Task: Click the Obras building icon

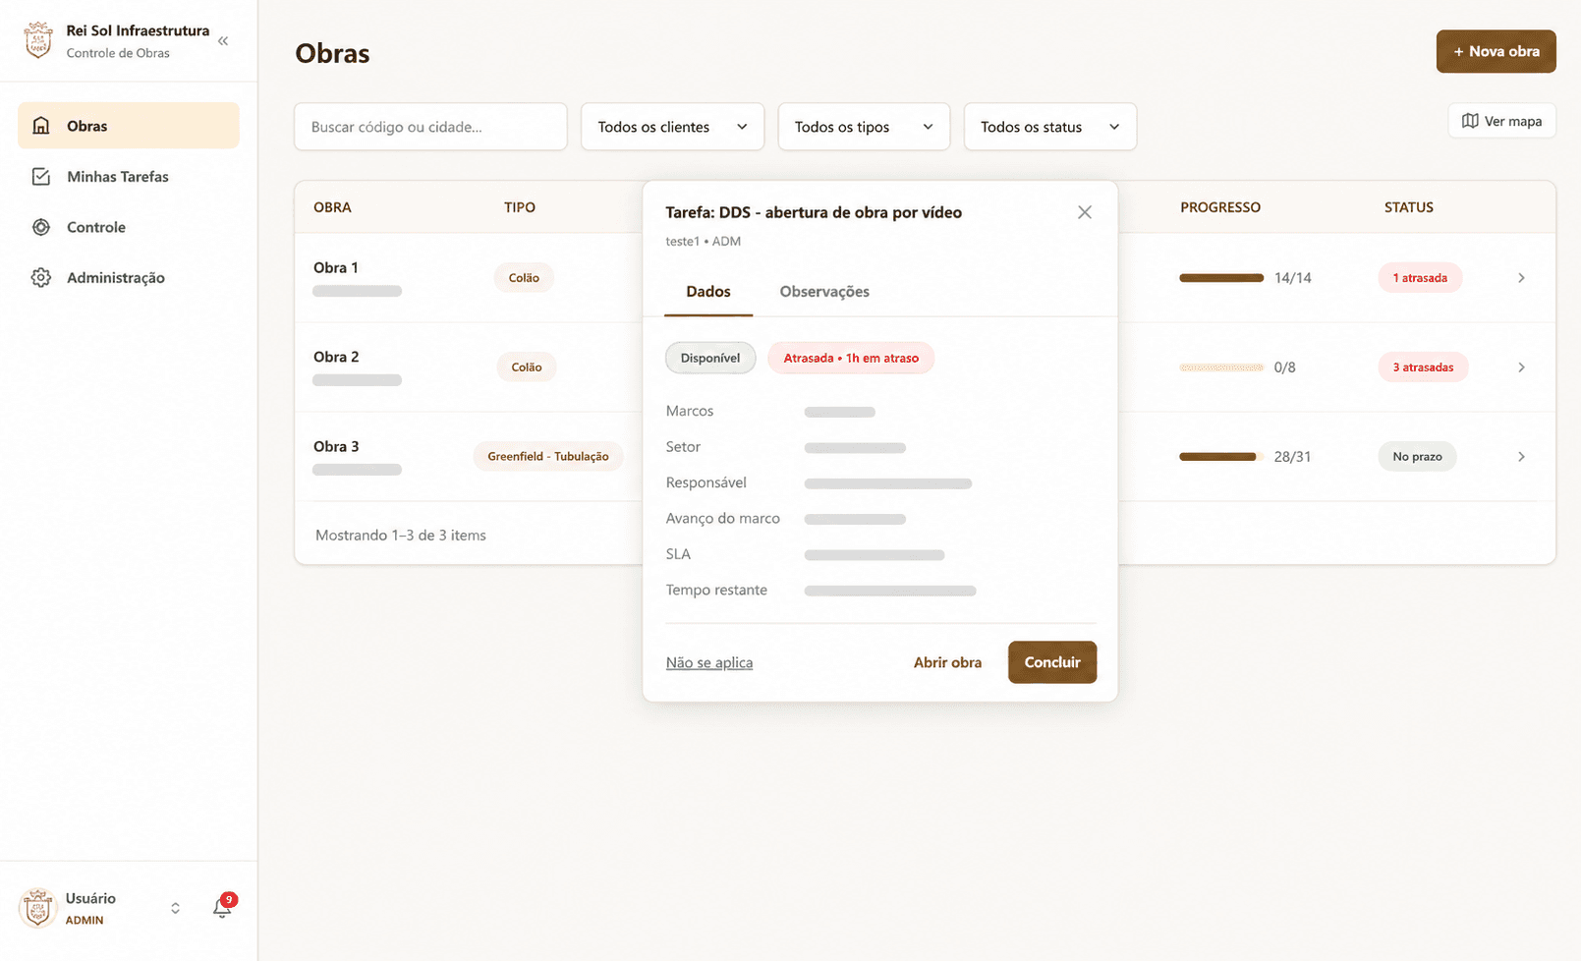Action: (x=41, y=126)
